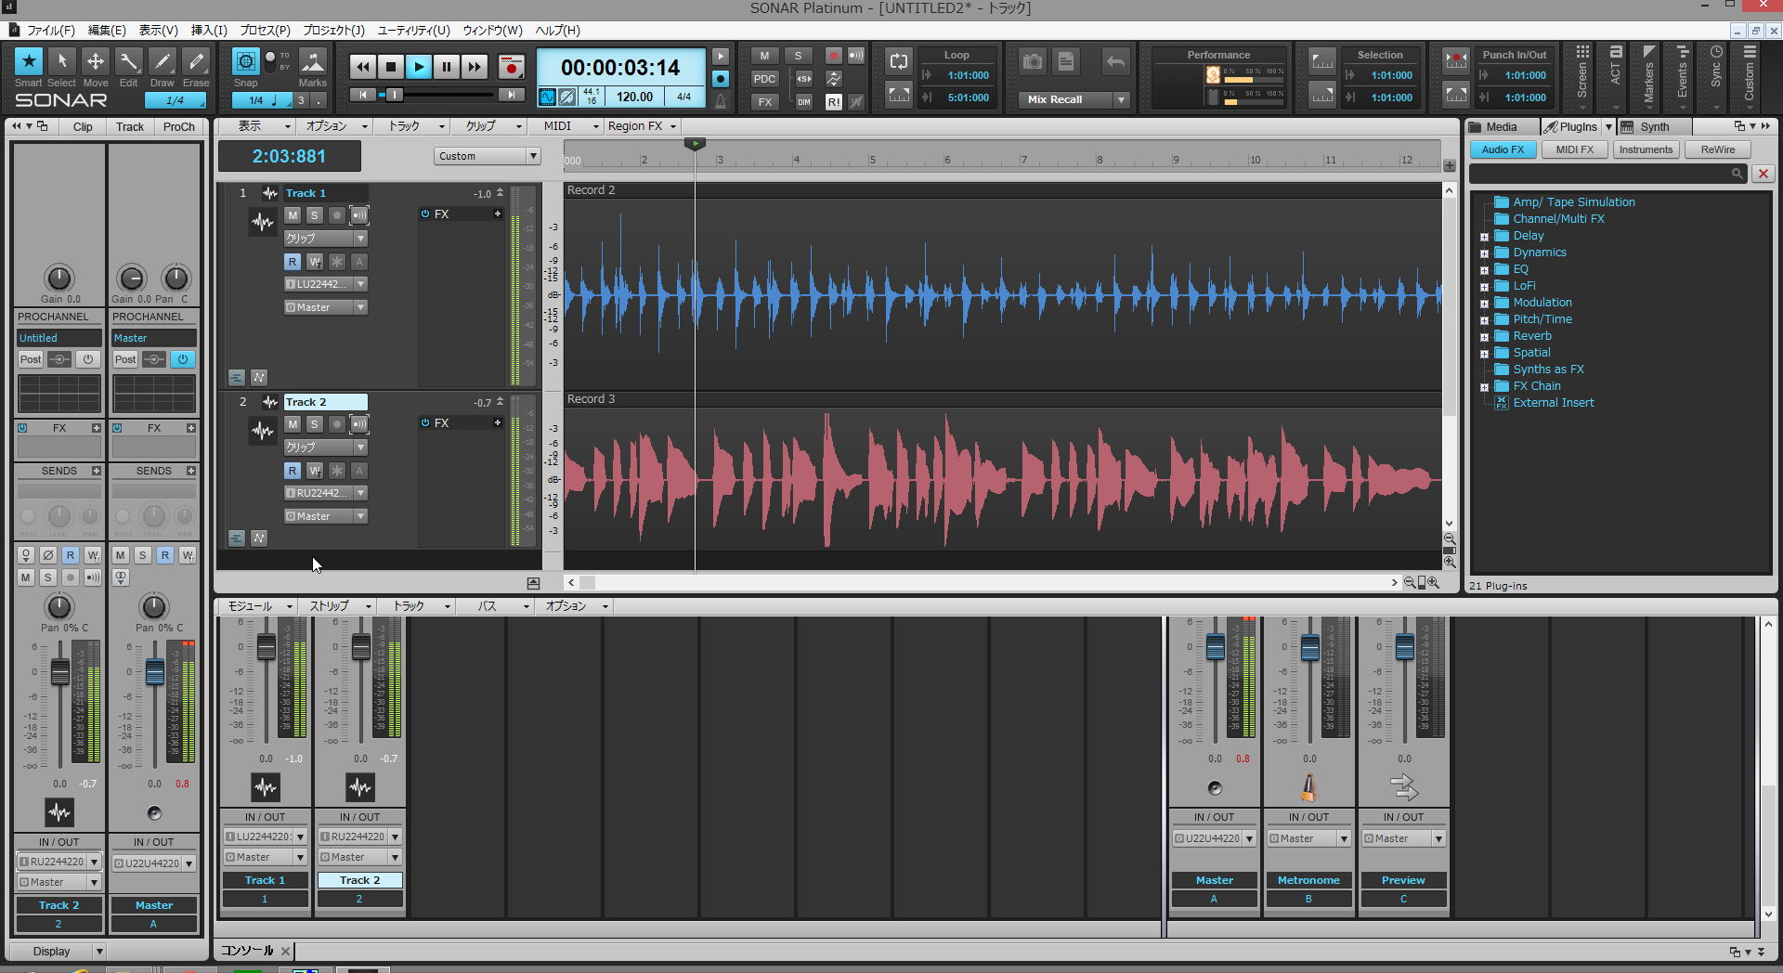Image resolution: width=1783 pixels, height=973 pixels.
Task: Rewind the transport
Action: tap(363, 67)
